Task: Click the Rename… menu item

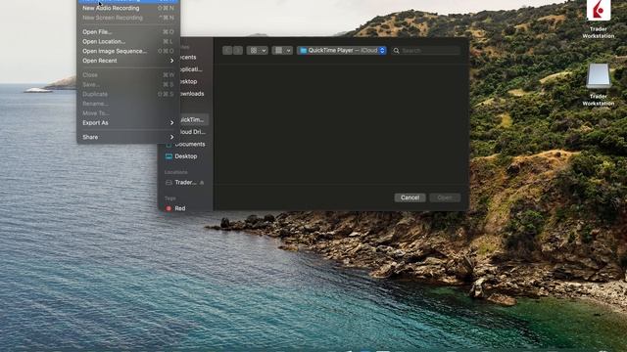Action: (128, 104)
